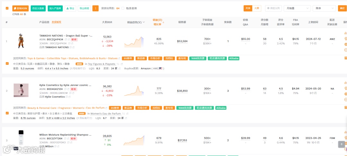
Task: Open the seller list icon next to 24 家 in Kylie row
Action: coord(126,118)
